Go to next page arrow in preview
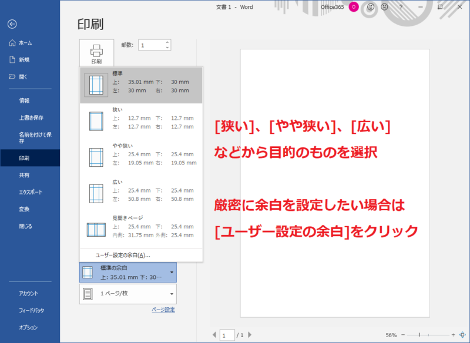The width and height of the screenshot is (470, 343). [250, 335]
